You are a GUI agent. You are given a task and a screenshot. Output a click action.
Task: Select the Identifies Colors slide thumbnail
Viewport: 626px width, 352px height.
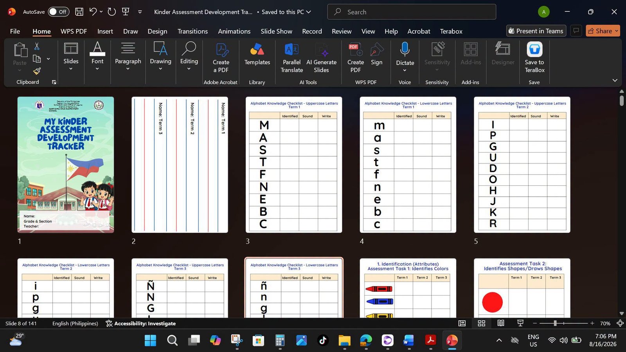[x=408, y=288]
